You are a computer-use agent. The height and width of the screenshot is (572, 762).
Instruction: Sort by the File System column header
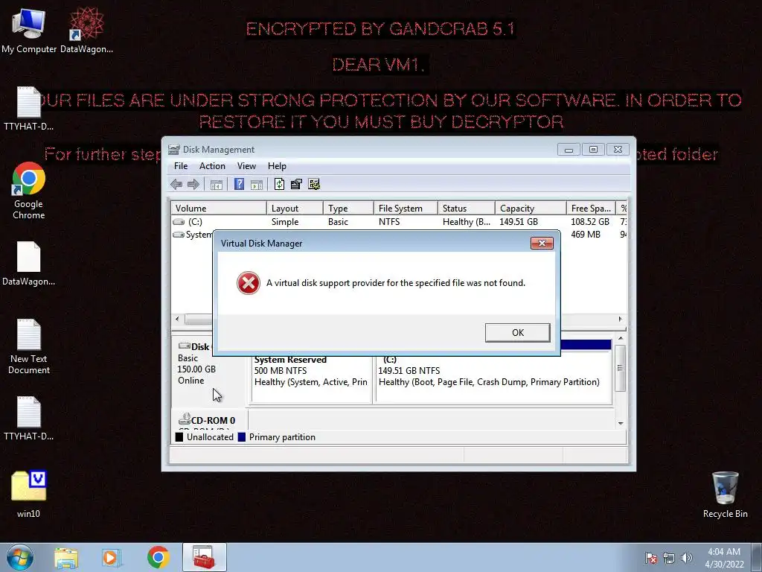click(406, 209)
